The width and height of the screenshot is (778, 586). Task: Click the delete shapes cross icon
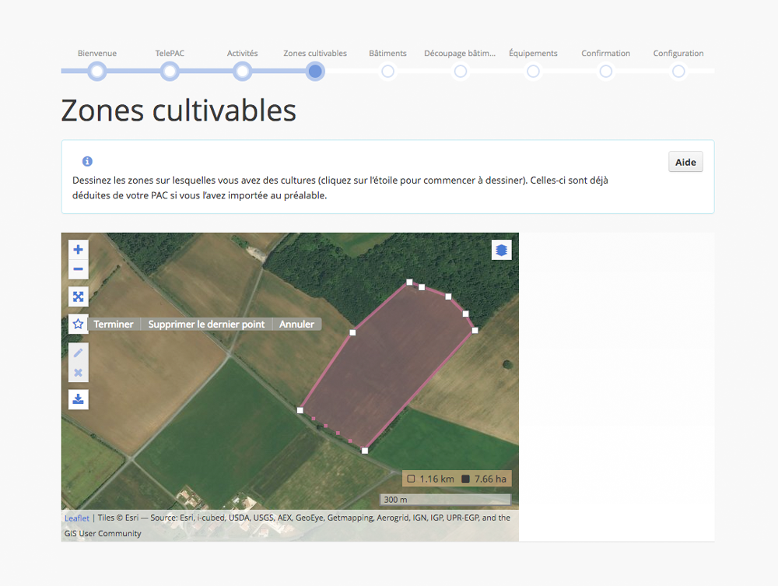click(x=78, y=373)
